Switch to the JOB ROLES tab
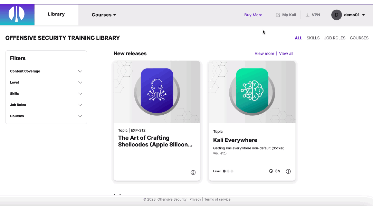The width and height of the screenshot is (373, 210). click(x=335, y=38)
